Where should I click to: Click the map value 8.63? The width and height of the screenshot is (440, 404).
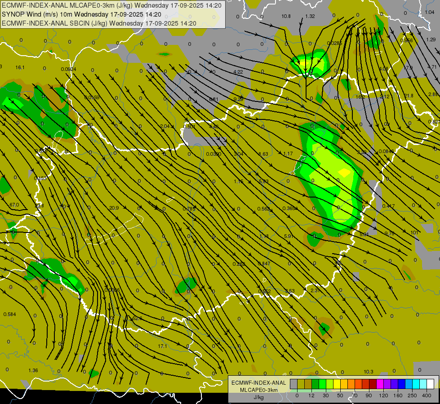tap(263, 154)
